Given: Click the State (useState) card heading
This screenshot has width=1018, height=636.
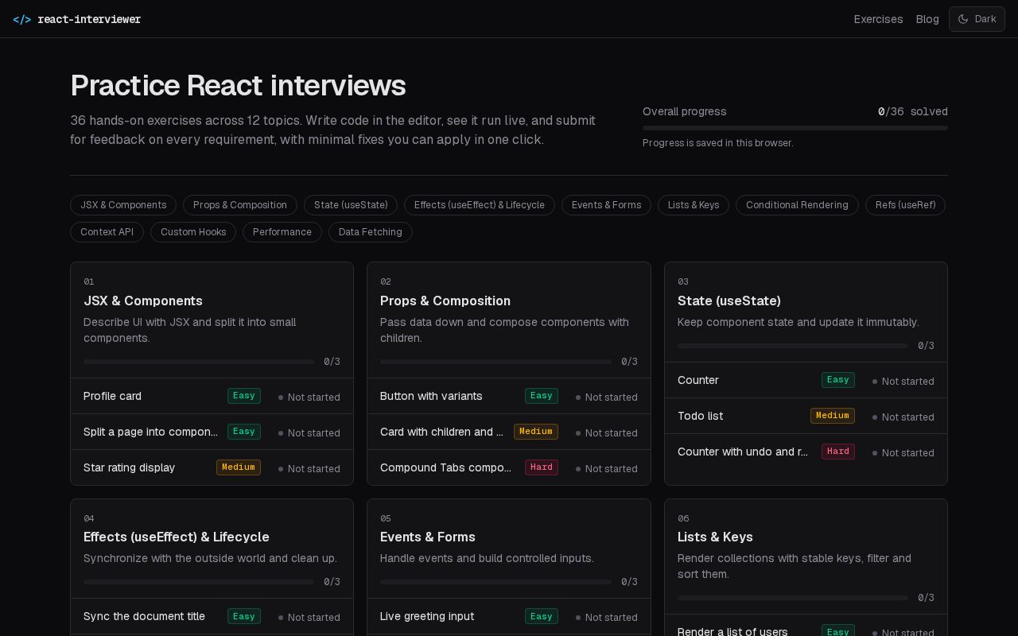Looking at the screenshot, I should click(729, 301).
